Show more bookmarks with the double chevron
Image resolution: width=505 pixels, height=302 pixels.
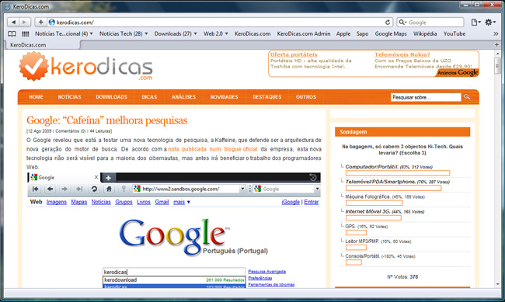[x=496, y=34]
